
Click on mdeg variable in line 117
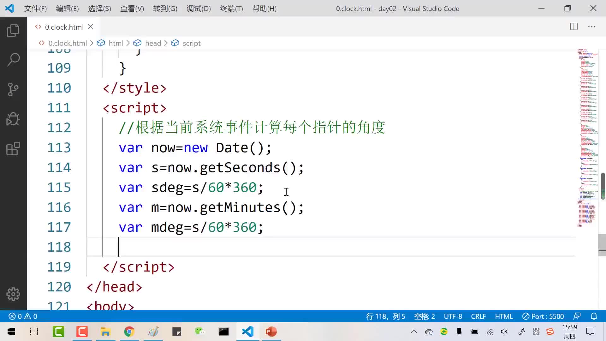pos(167,227)
